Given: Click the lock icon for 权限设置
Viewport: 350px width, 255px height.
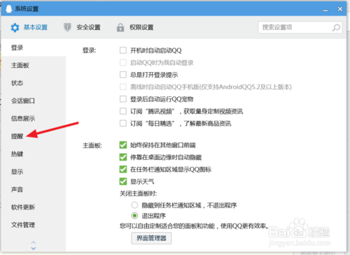Looking at the screenshot, I should point(120,27).
